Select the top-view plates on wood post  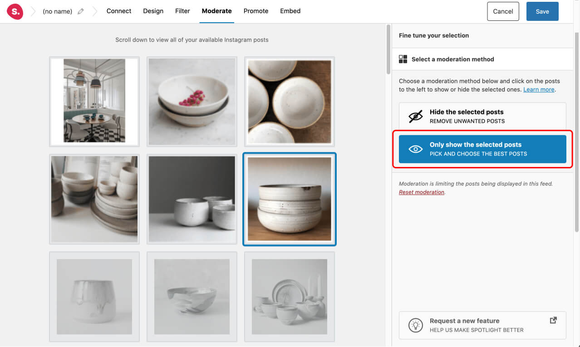(290, 102)
